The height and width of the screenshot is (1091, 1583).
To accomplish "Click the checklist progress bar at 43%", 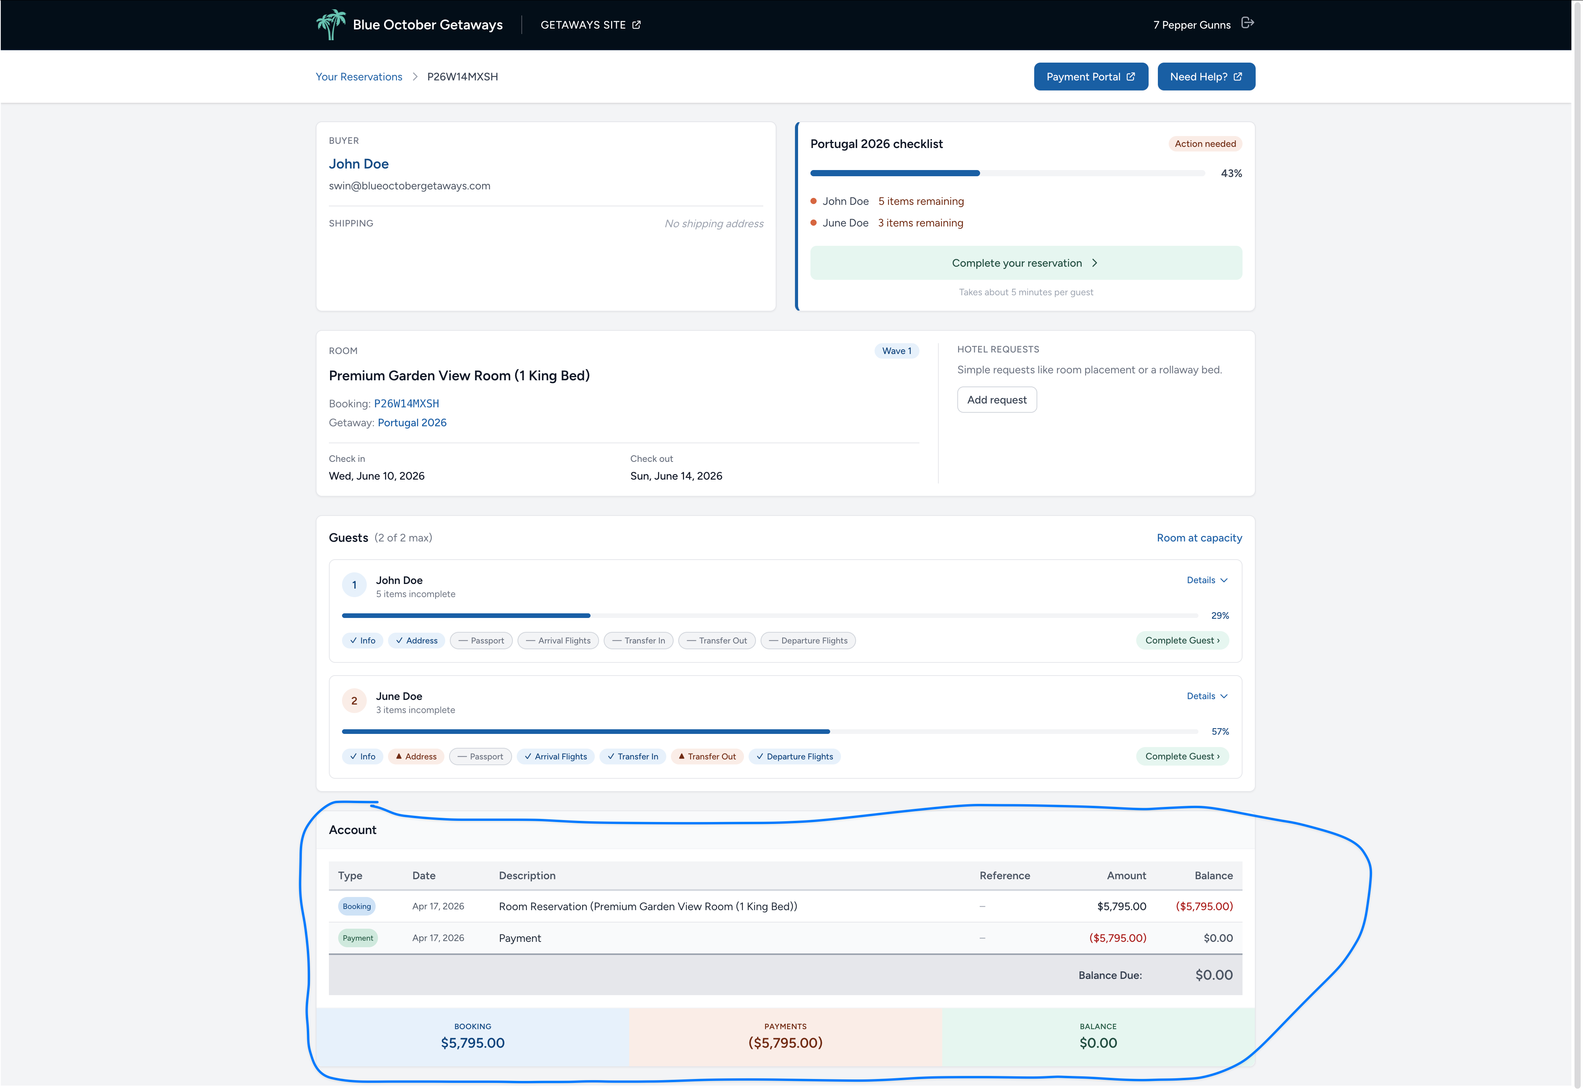I will tap(1008, 174).
